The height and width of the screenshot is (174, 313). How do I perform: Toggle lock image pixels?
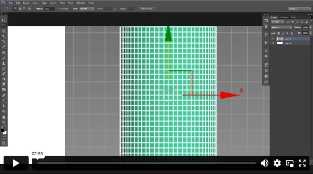(283, 33)
